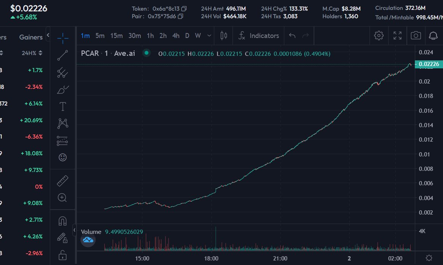Switch to 1m timeframe
The width and height of the screenshot is (443, 265).
85,36
